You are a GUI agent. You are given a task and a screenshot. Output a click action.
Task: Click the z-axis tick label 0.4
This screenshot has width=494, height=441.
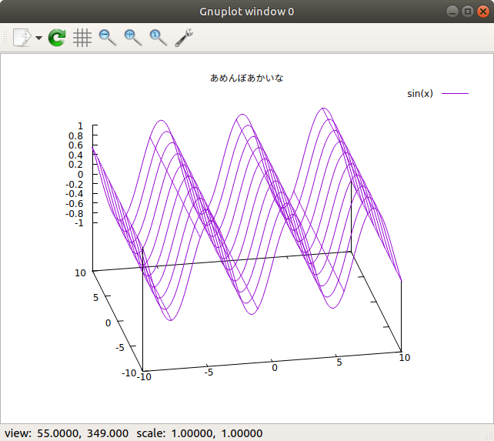coord(75,155)
